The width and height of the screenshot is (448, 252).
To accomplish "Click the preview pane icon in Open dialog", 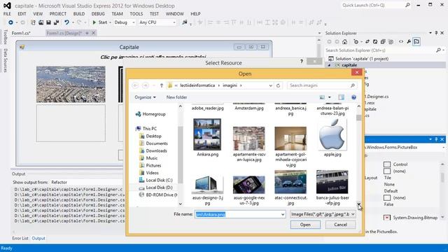I will (341, 97).
